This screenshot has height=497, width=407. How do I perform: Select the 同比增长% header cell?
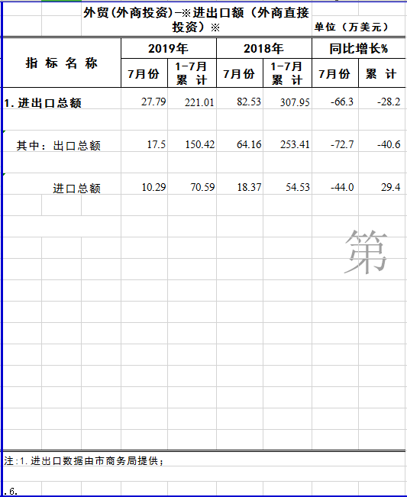(x=359, y=48)
